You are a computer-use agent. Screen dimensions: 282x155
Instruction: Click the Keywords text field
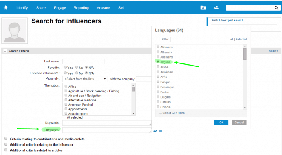click(107, 123)
